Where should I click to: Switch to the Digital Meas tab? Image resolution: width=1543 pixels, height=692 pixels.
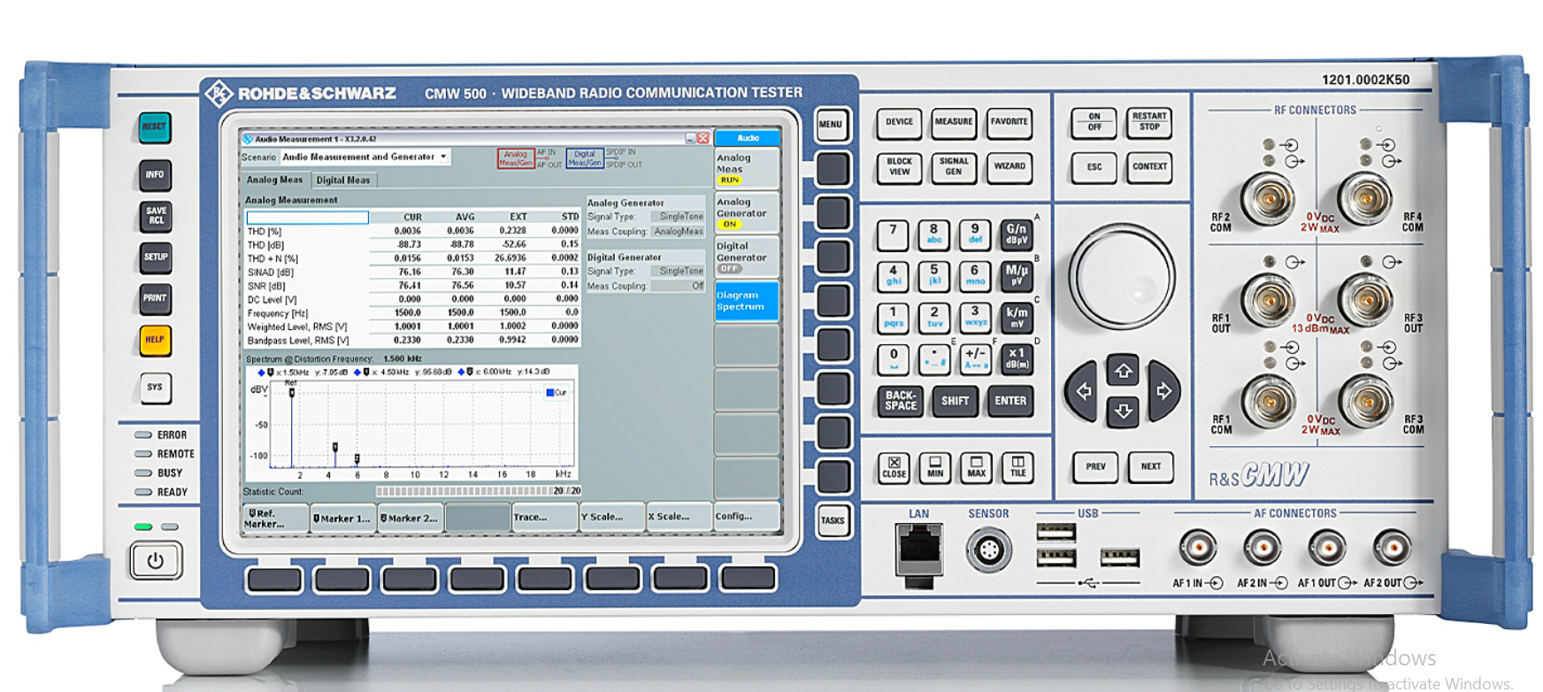pos(343,181)
